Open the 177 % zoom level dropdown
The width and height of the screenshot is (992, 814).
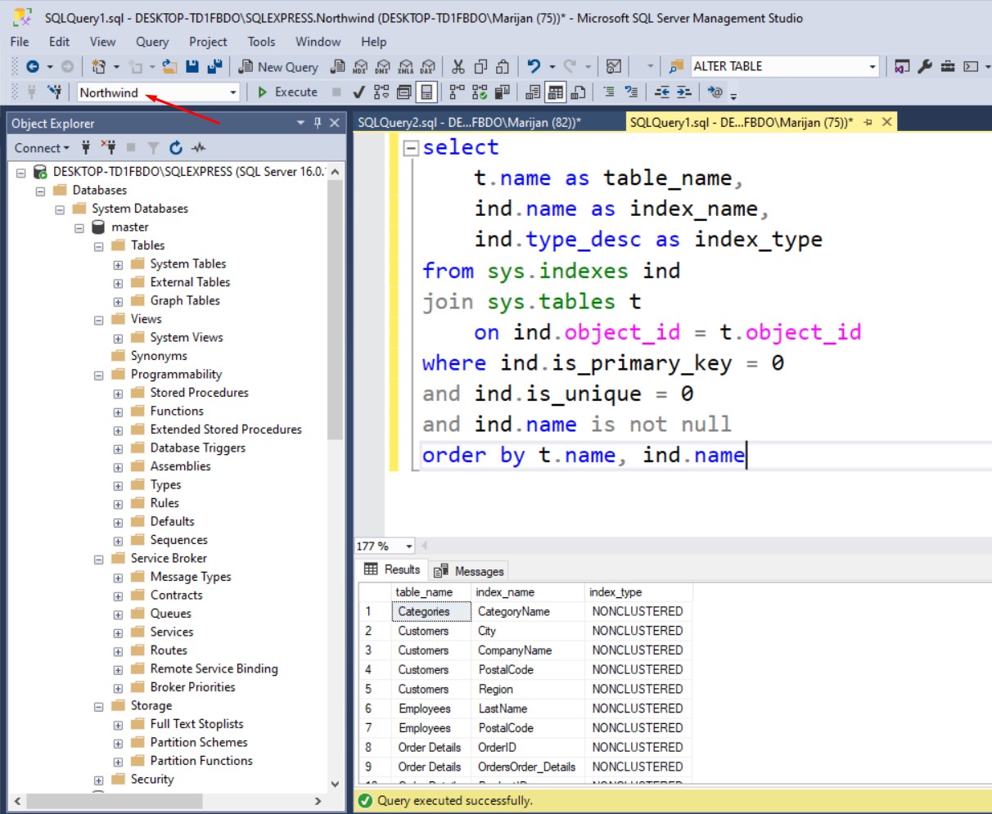pos(408,546)
